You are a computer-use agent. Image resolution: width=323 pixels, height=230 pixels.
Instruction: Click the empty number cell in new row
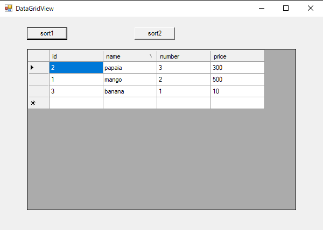(184, 103)
